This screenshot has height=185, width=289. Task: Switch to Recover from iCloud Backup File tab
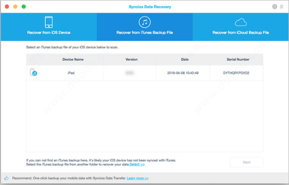point(241,27)
